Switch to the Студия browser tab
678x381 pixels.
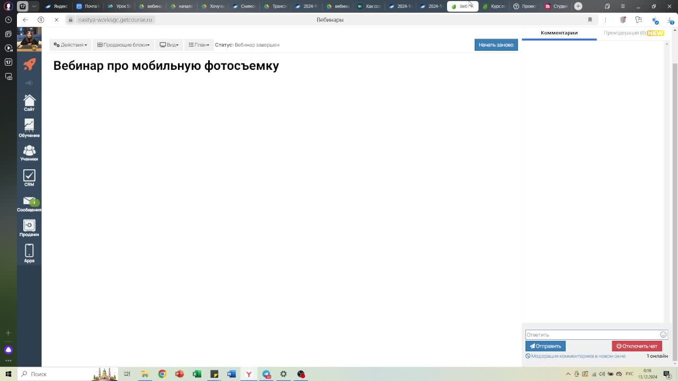(556, 6)
